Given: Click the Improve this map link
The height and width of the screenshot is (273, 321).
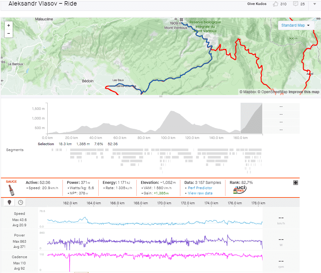Looking at the screenshot, I should [304, 92].
